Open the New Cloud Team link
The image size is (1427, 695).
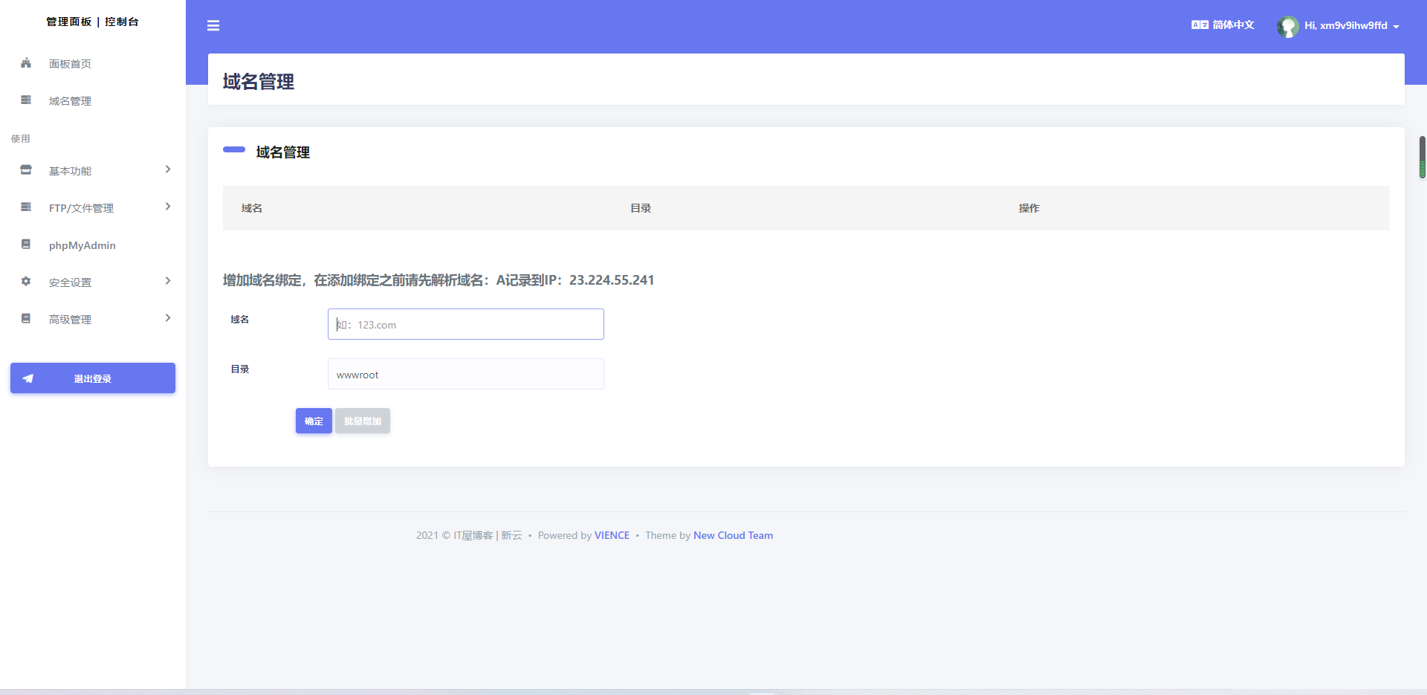[x=733, y=535]
